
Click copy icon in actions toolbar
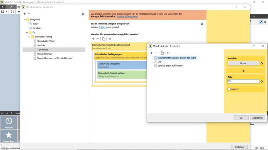click(x=104, y=39)
